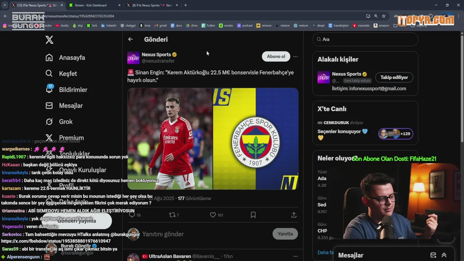Bookmark the Nexus Sports post

coord(253,215)
